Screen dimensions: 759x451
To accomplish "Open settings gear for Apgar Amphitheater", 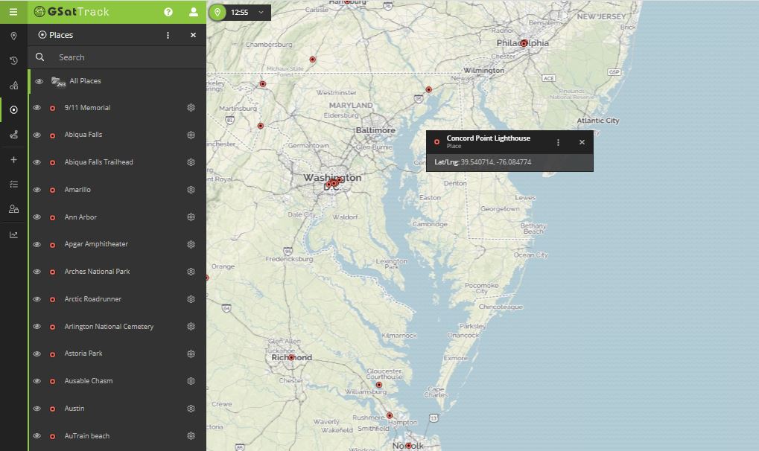I will 191,244.
